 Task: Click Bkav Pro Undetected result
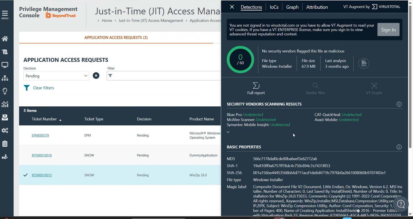coord(245,115)
